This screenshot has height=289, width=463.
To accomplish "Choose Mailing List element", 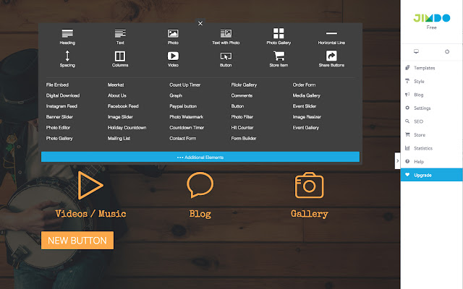I will [119, 138].
